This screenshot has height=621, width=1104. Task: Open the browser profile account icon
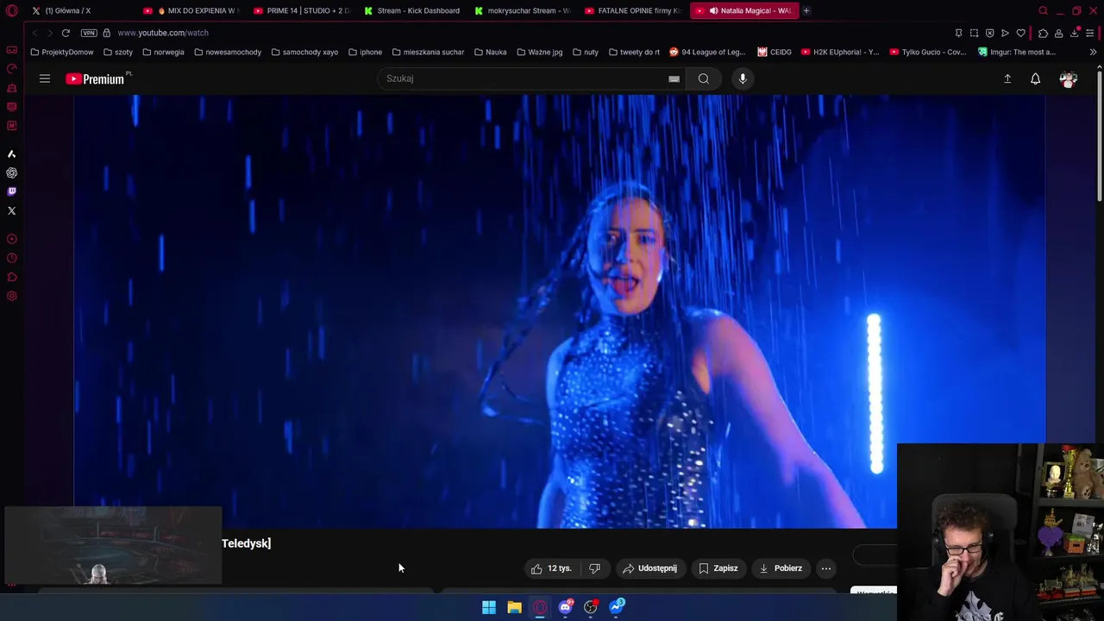point(1059,33)
